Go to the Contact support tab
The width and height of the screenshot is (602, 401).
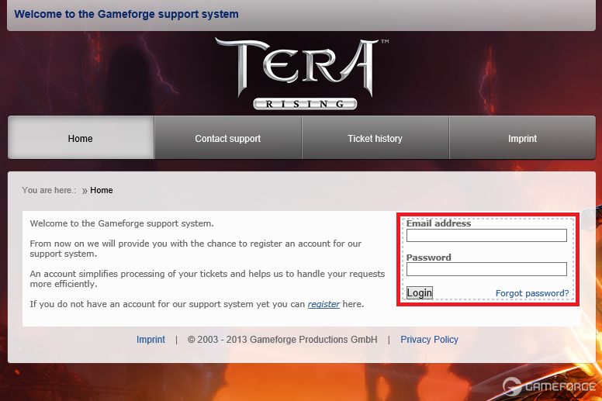pyautogui.click(x=228, y=139)
